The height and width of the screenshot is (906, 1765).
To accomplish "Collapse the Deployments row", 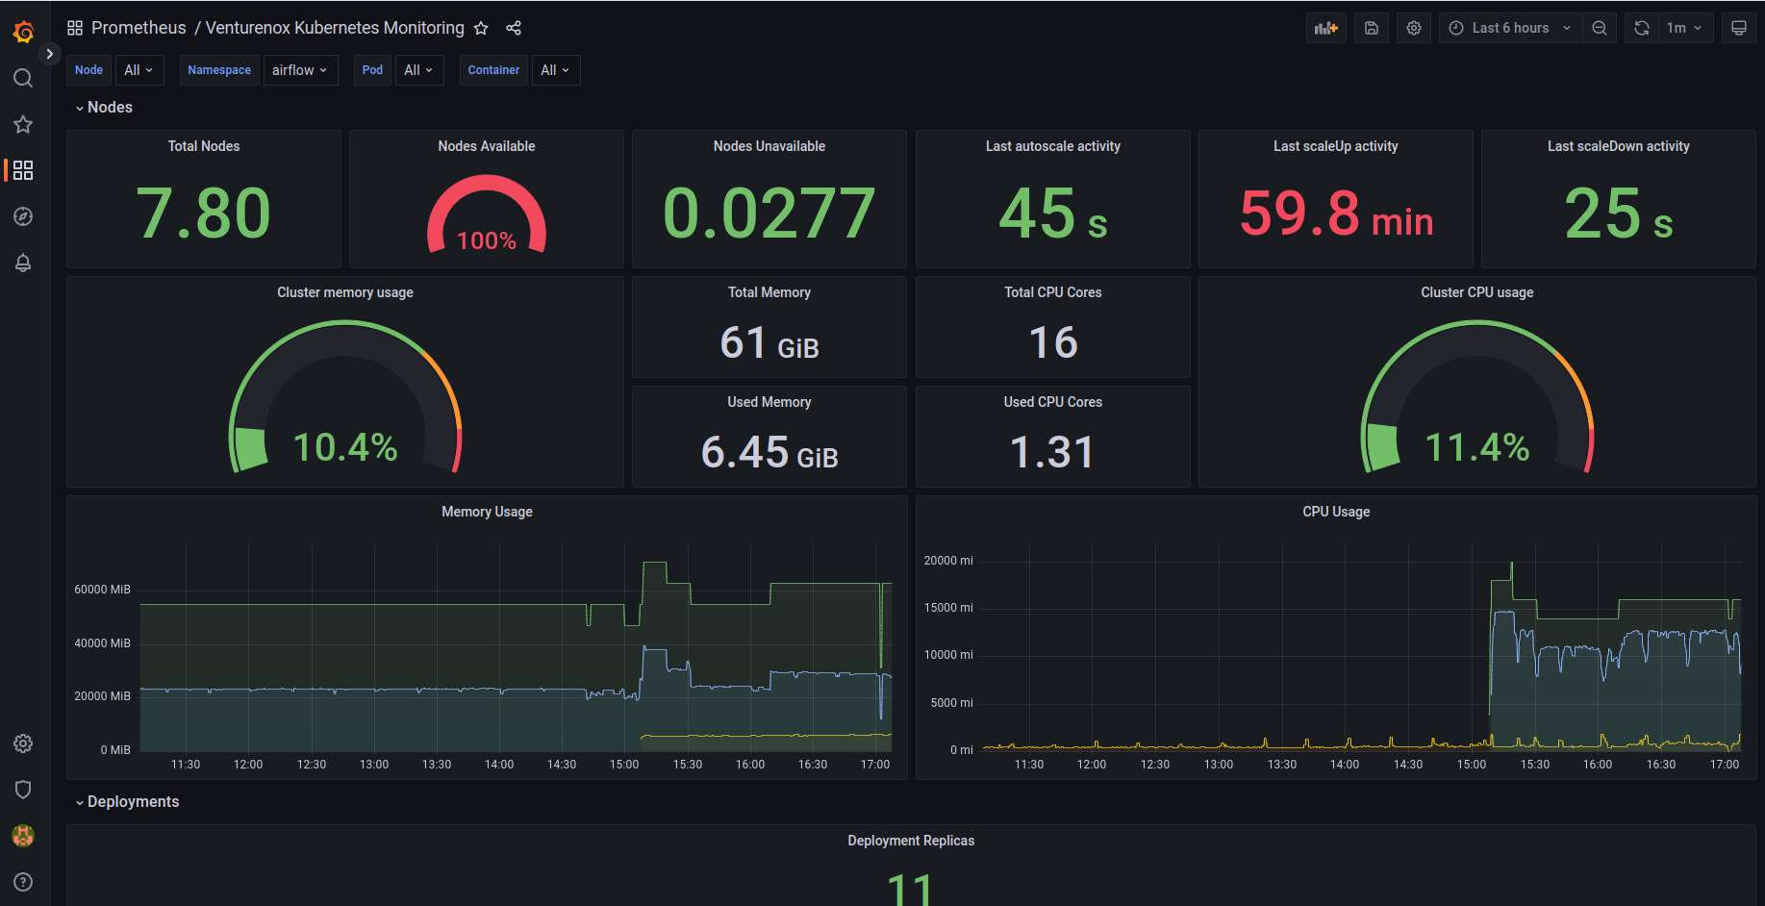I will point(127,802).
